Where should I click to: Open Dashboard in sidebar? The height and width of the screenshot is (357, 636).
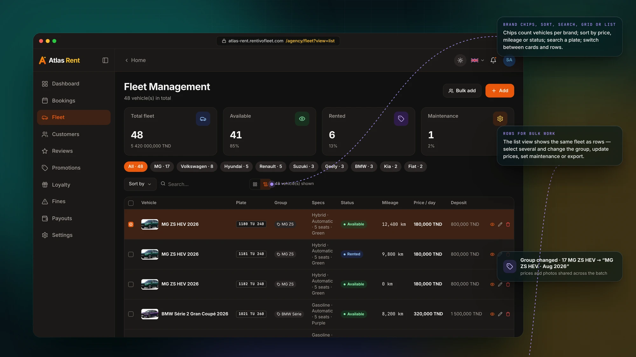pyautogui.click(x=74, y=84)
